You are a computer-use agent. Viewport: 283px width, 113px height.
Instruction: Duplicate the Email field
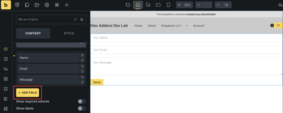coord(82,66)
